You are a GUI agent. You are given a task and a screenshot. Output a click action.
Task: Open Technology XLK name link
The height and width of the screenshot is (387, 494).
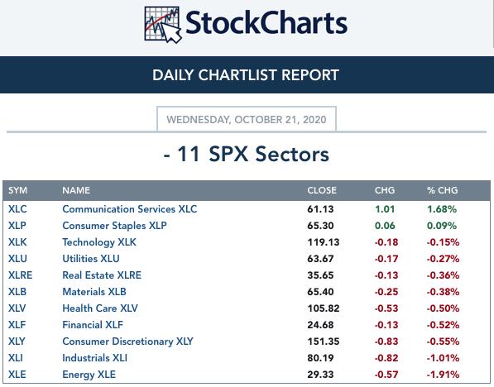(99, 242)
